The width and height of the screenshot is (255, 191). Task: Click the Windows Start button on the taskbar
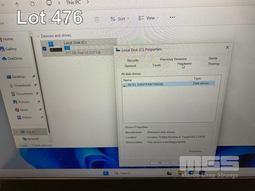pyautogui.click(x=106, y=173)
